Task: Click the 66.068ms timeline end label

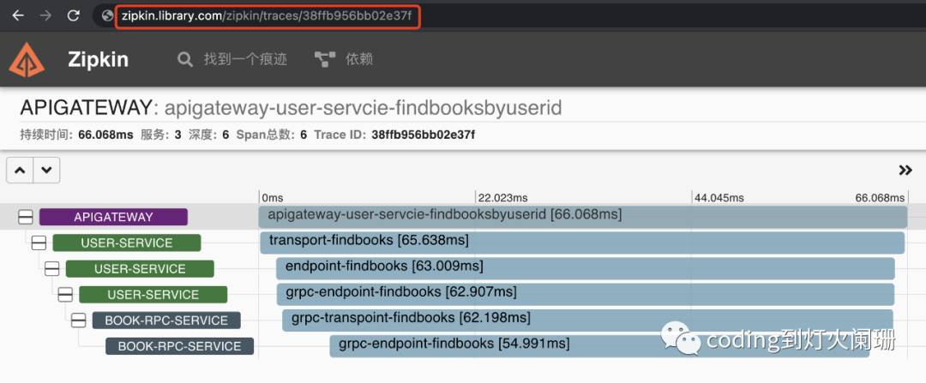Action: 880,198
